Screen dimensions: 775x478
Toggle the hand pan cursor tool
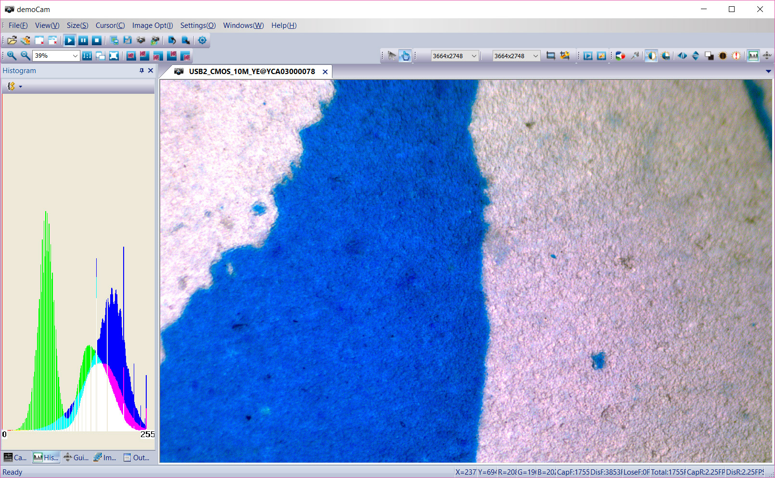click(405, 56)
